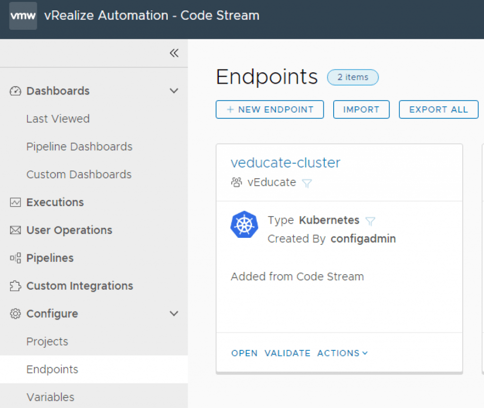This screenshot has height=408, width=484.
Task: Click the Configure gear icon
Action: pyautogui.click(x=15, y=313)
